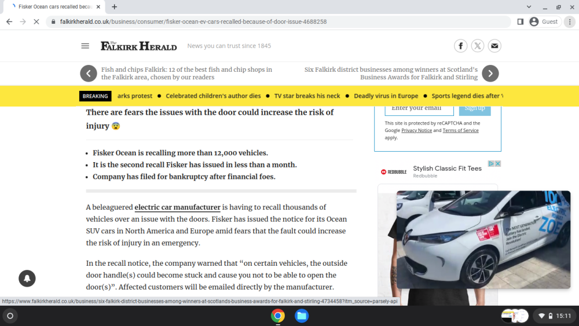Image resolution: width=579 pixels, height=326 pixels.
Task: Open the 'Fish and chips Falkirk' article link
Action: click(186, 73)
